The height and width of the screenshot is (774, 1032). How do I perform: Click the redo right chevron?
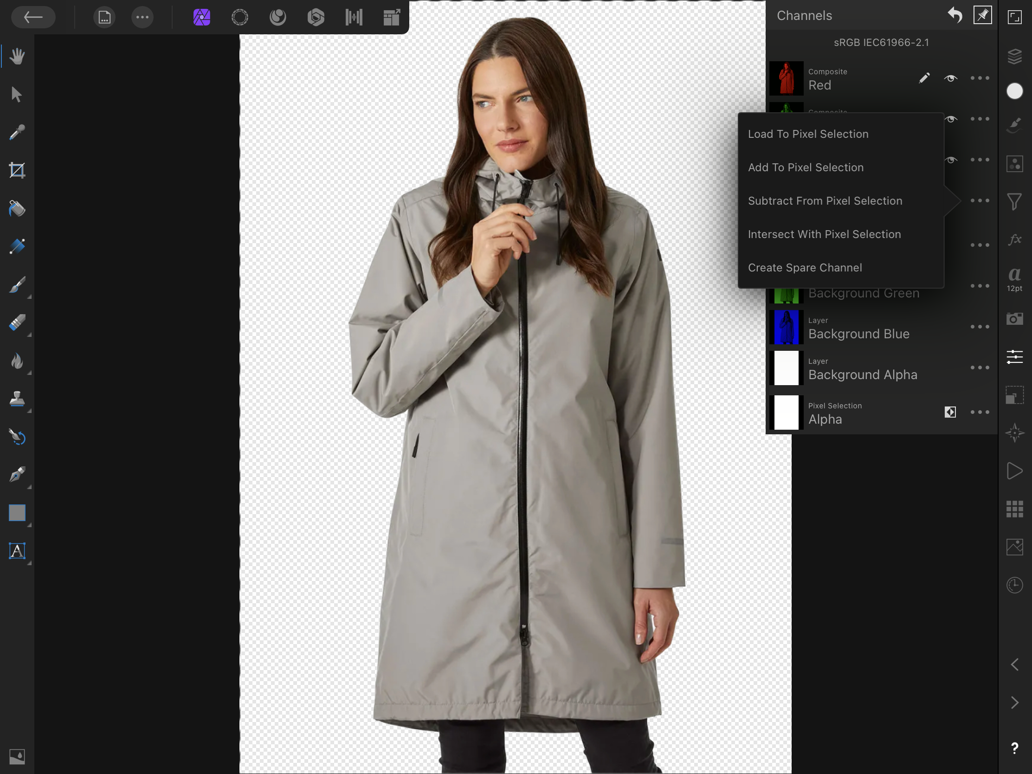click(1015, 703)
